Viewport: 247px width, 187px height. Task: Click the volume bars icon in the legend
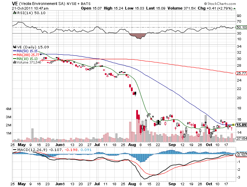[15, 62]
